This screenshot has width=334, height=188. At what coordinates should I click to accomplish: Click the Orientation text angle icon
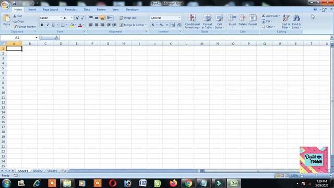click(x=109, y=18)
